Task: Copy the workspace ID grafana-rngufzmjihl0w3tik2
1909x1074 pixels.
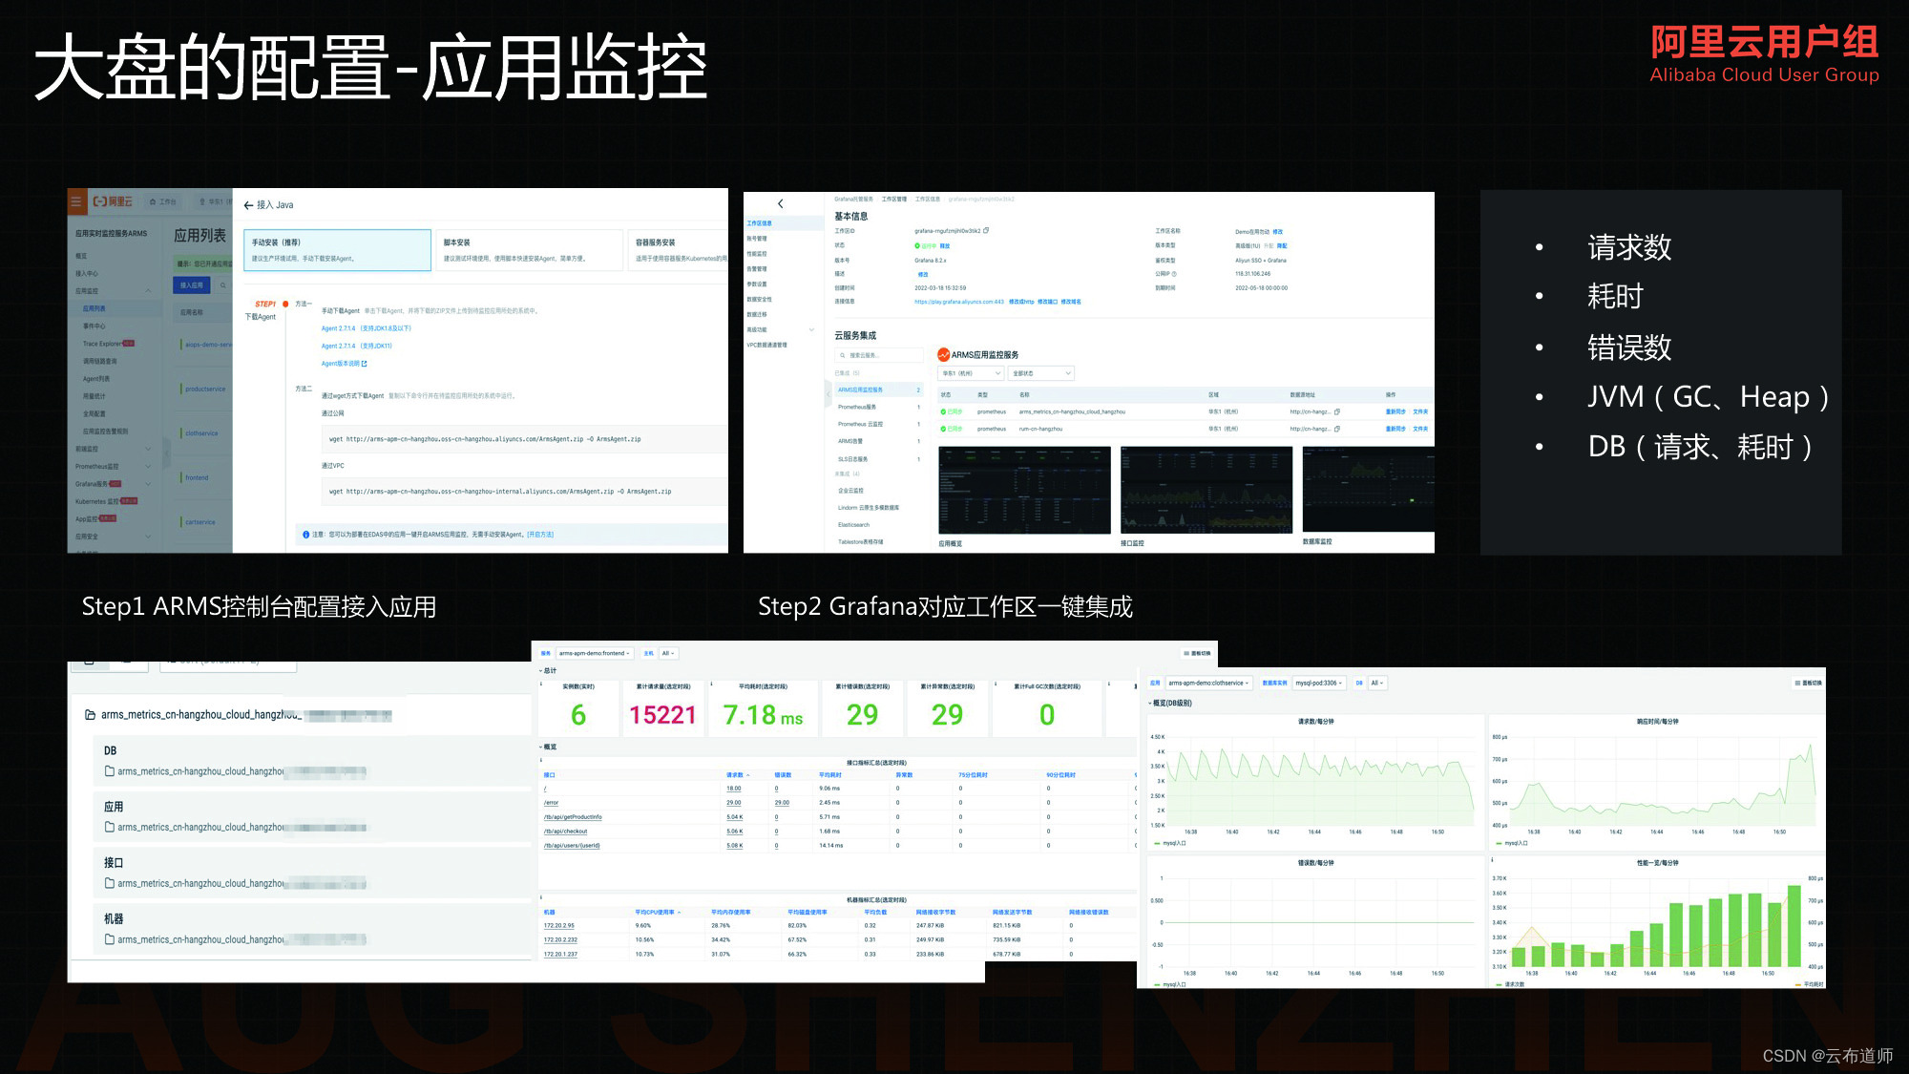Action: point(986,230)
